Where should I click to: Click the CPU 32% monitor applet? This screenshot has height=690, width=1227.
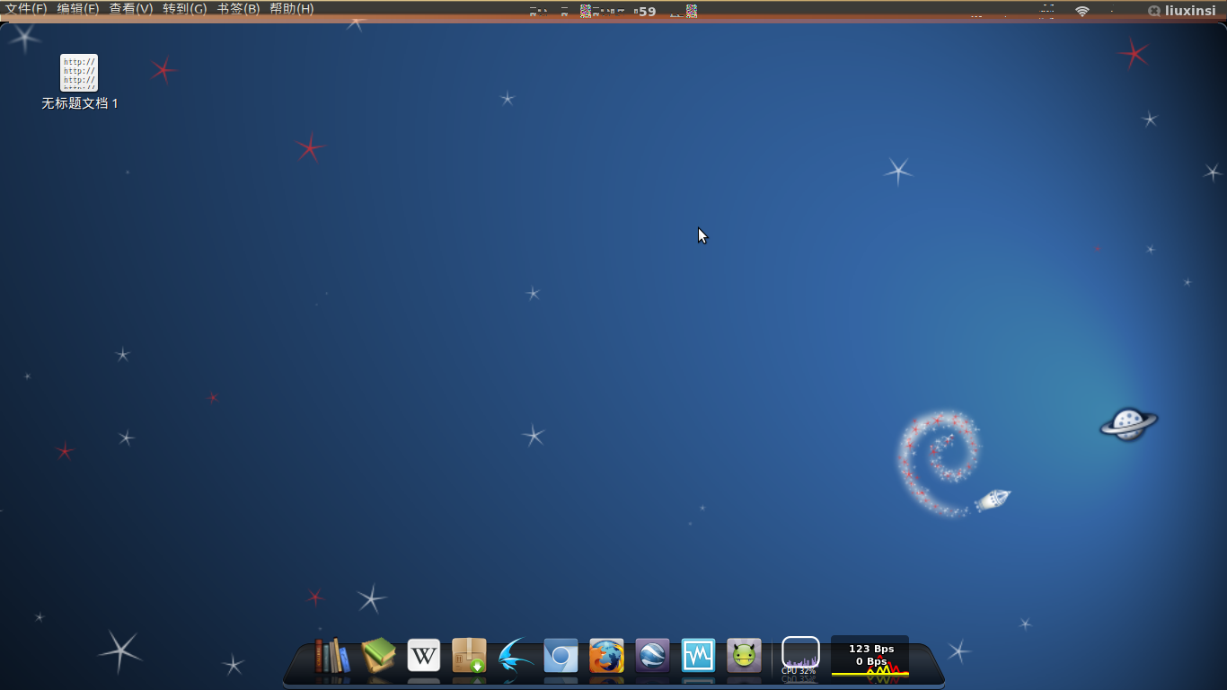(x=800, y=656)
